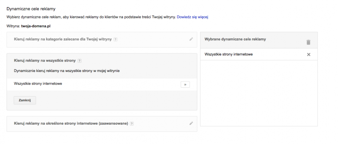Select "Wszystkie strony internetowe" in selected targets list
The width and height of the screenshot is (338, 144).
click(x=228, y=54)
